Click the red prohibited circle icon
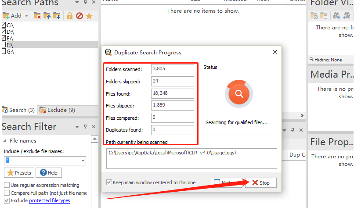This screenshot has width=354, height=211. 79,16
